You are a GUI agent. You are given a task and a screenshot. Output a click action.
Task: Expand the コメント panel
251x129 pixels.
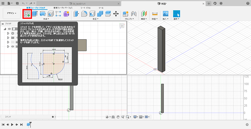[x=53, y=117]
